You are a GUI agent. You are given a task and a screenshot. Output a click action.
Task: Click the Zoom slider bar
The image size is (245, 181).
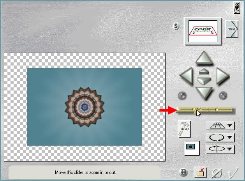point(205,110)
